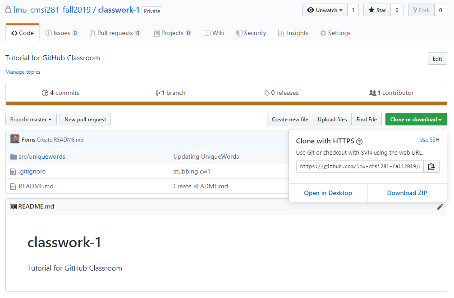The height and width of the screenshot is (298, 454).
Task: Click the copy clone URL clipboard icon
Action: [431, 166]
